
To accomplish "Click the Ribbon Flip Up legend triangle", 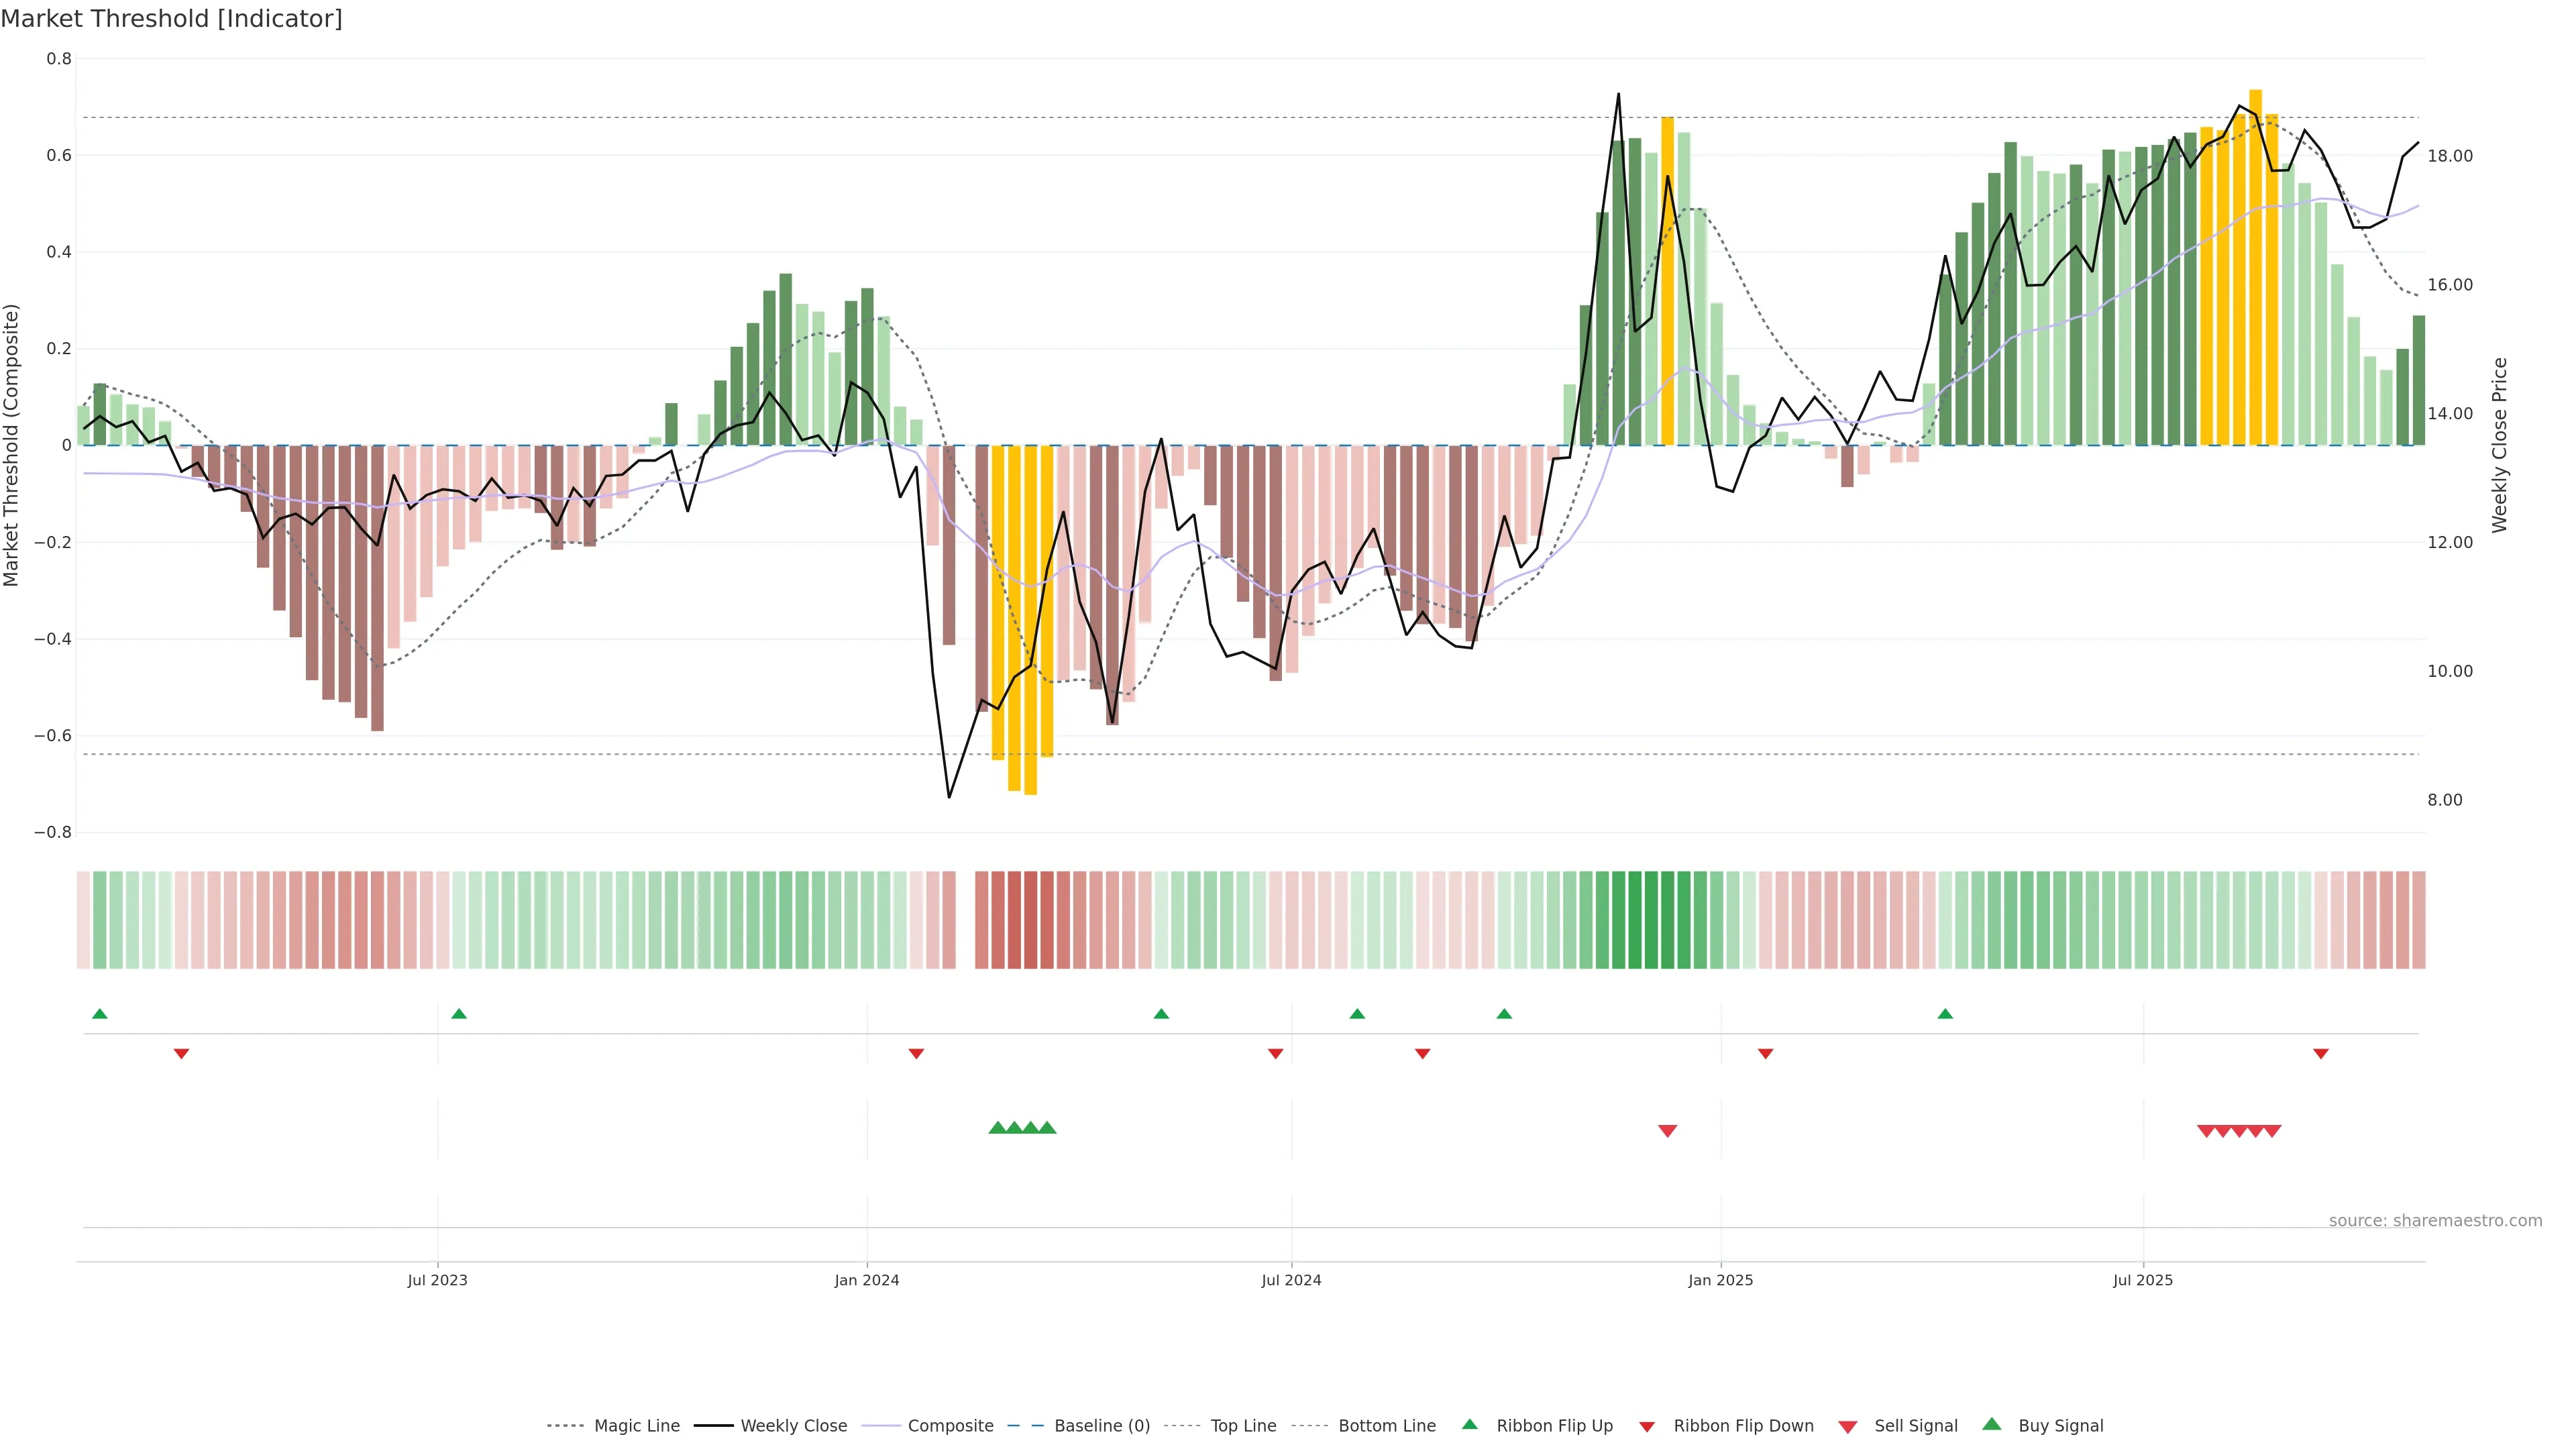I will tap(1469, 1424).
